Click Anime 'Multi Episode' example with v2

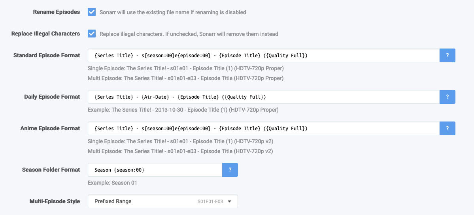181,151
